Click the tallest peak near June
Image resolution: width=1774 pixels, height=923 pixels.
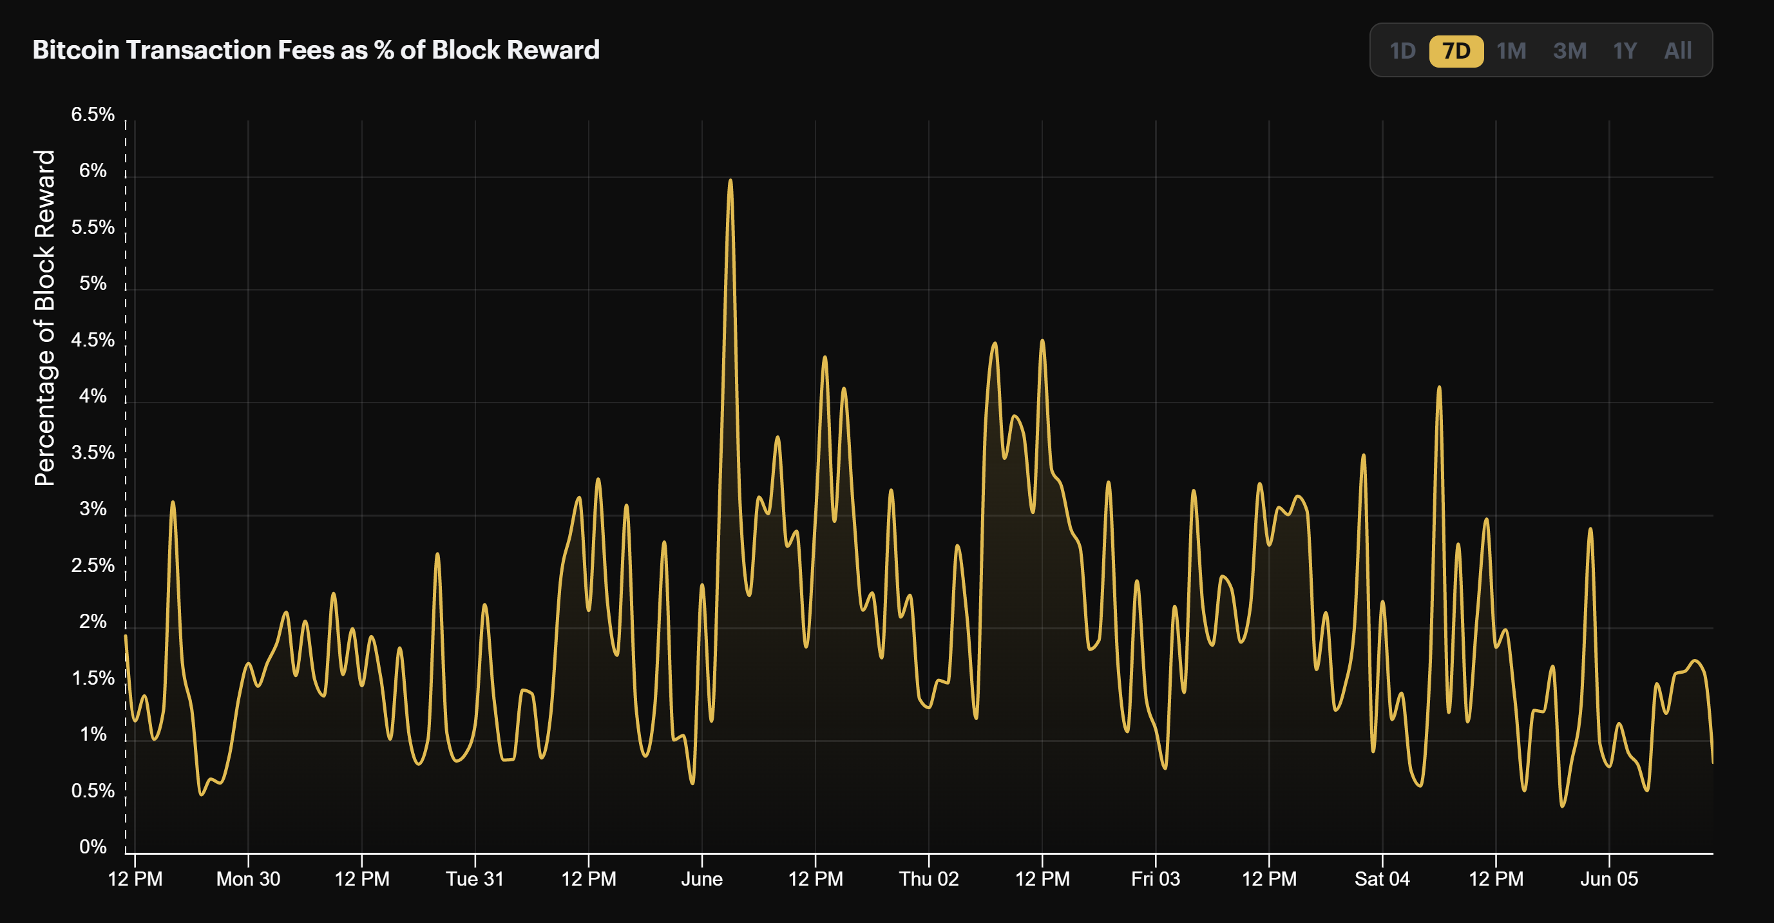point(731,180)
